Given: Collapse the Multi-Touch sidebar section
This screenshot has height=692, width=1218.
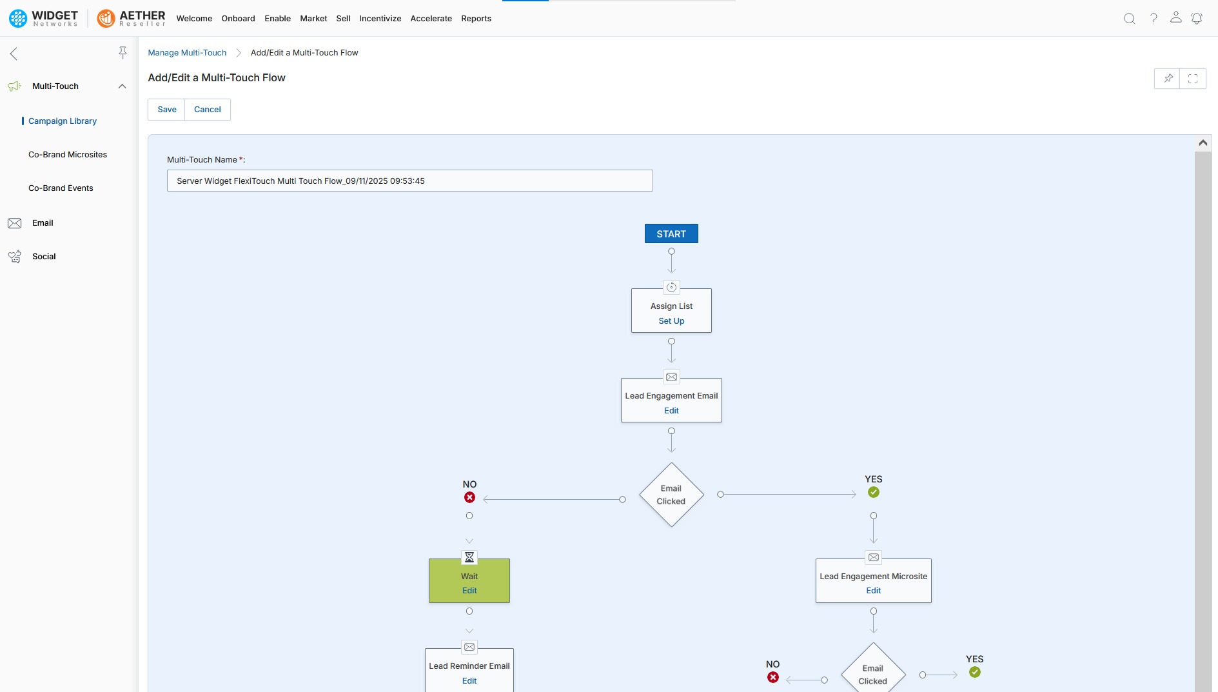Looking at the screenshot, I should click(x=122, y=86).
